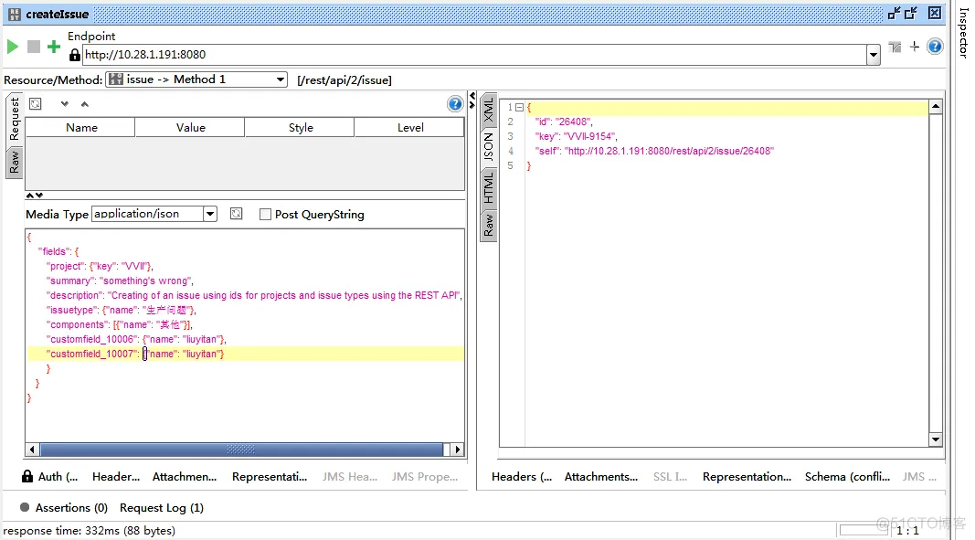975x540 pixels.
Task: Open the Resource/Method dropdown
Action: coord(196,79)
